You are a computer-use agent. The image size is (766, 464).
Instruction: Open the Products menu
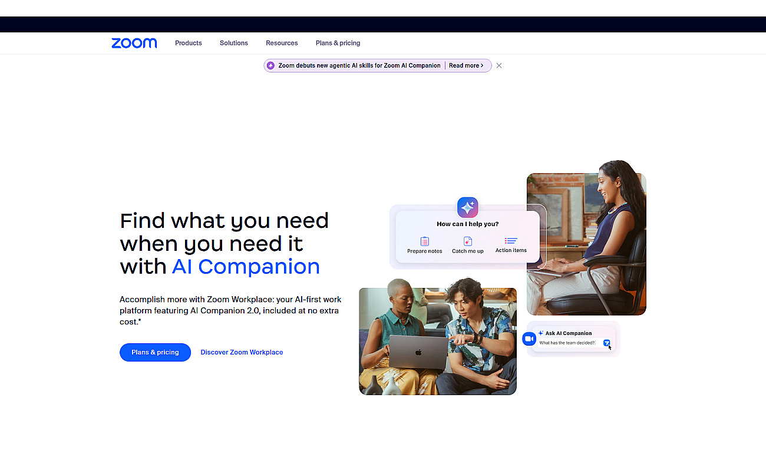click(x=189, y=43)
